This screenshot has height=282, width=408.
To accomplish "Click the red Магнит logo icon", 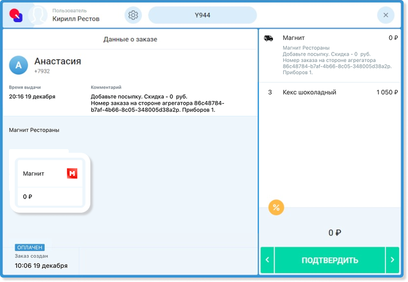I will pyautogui.click(x=72, y=173).
